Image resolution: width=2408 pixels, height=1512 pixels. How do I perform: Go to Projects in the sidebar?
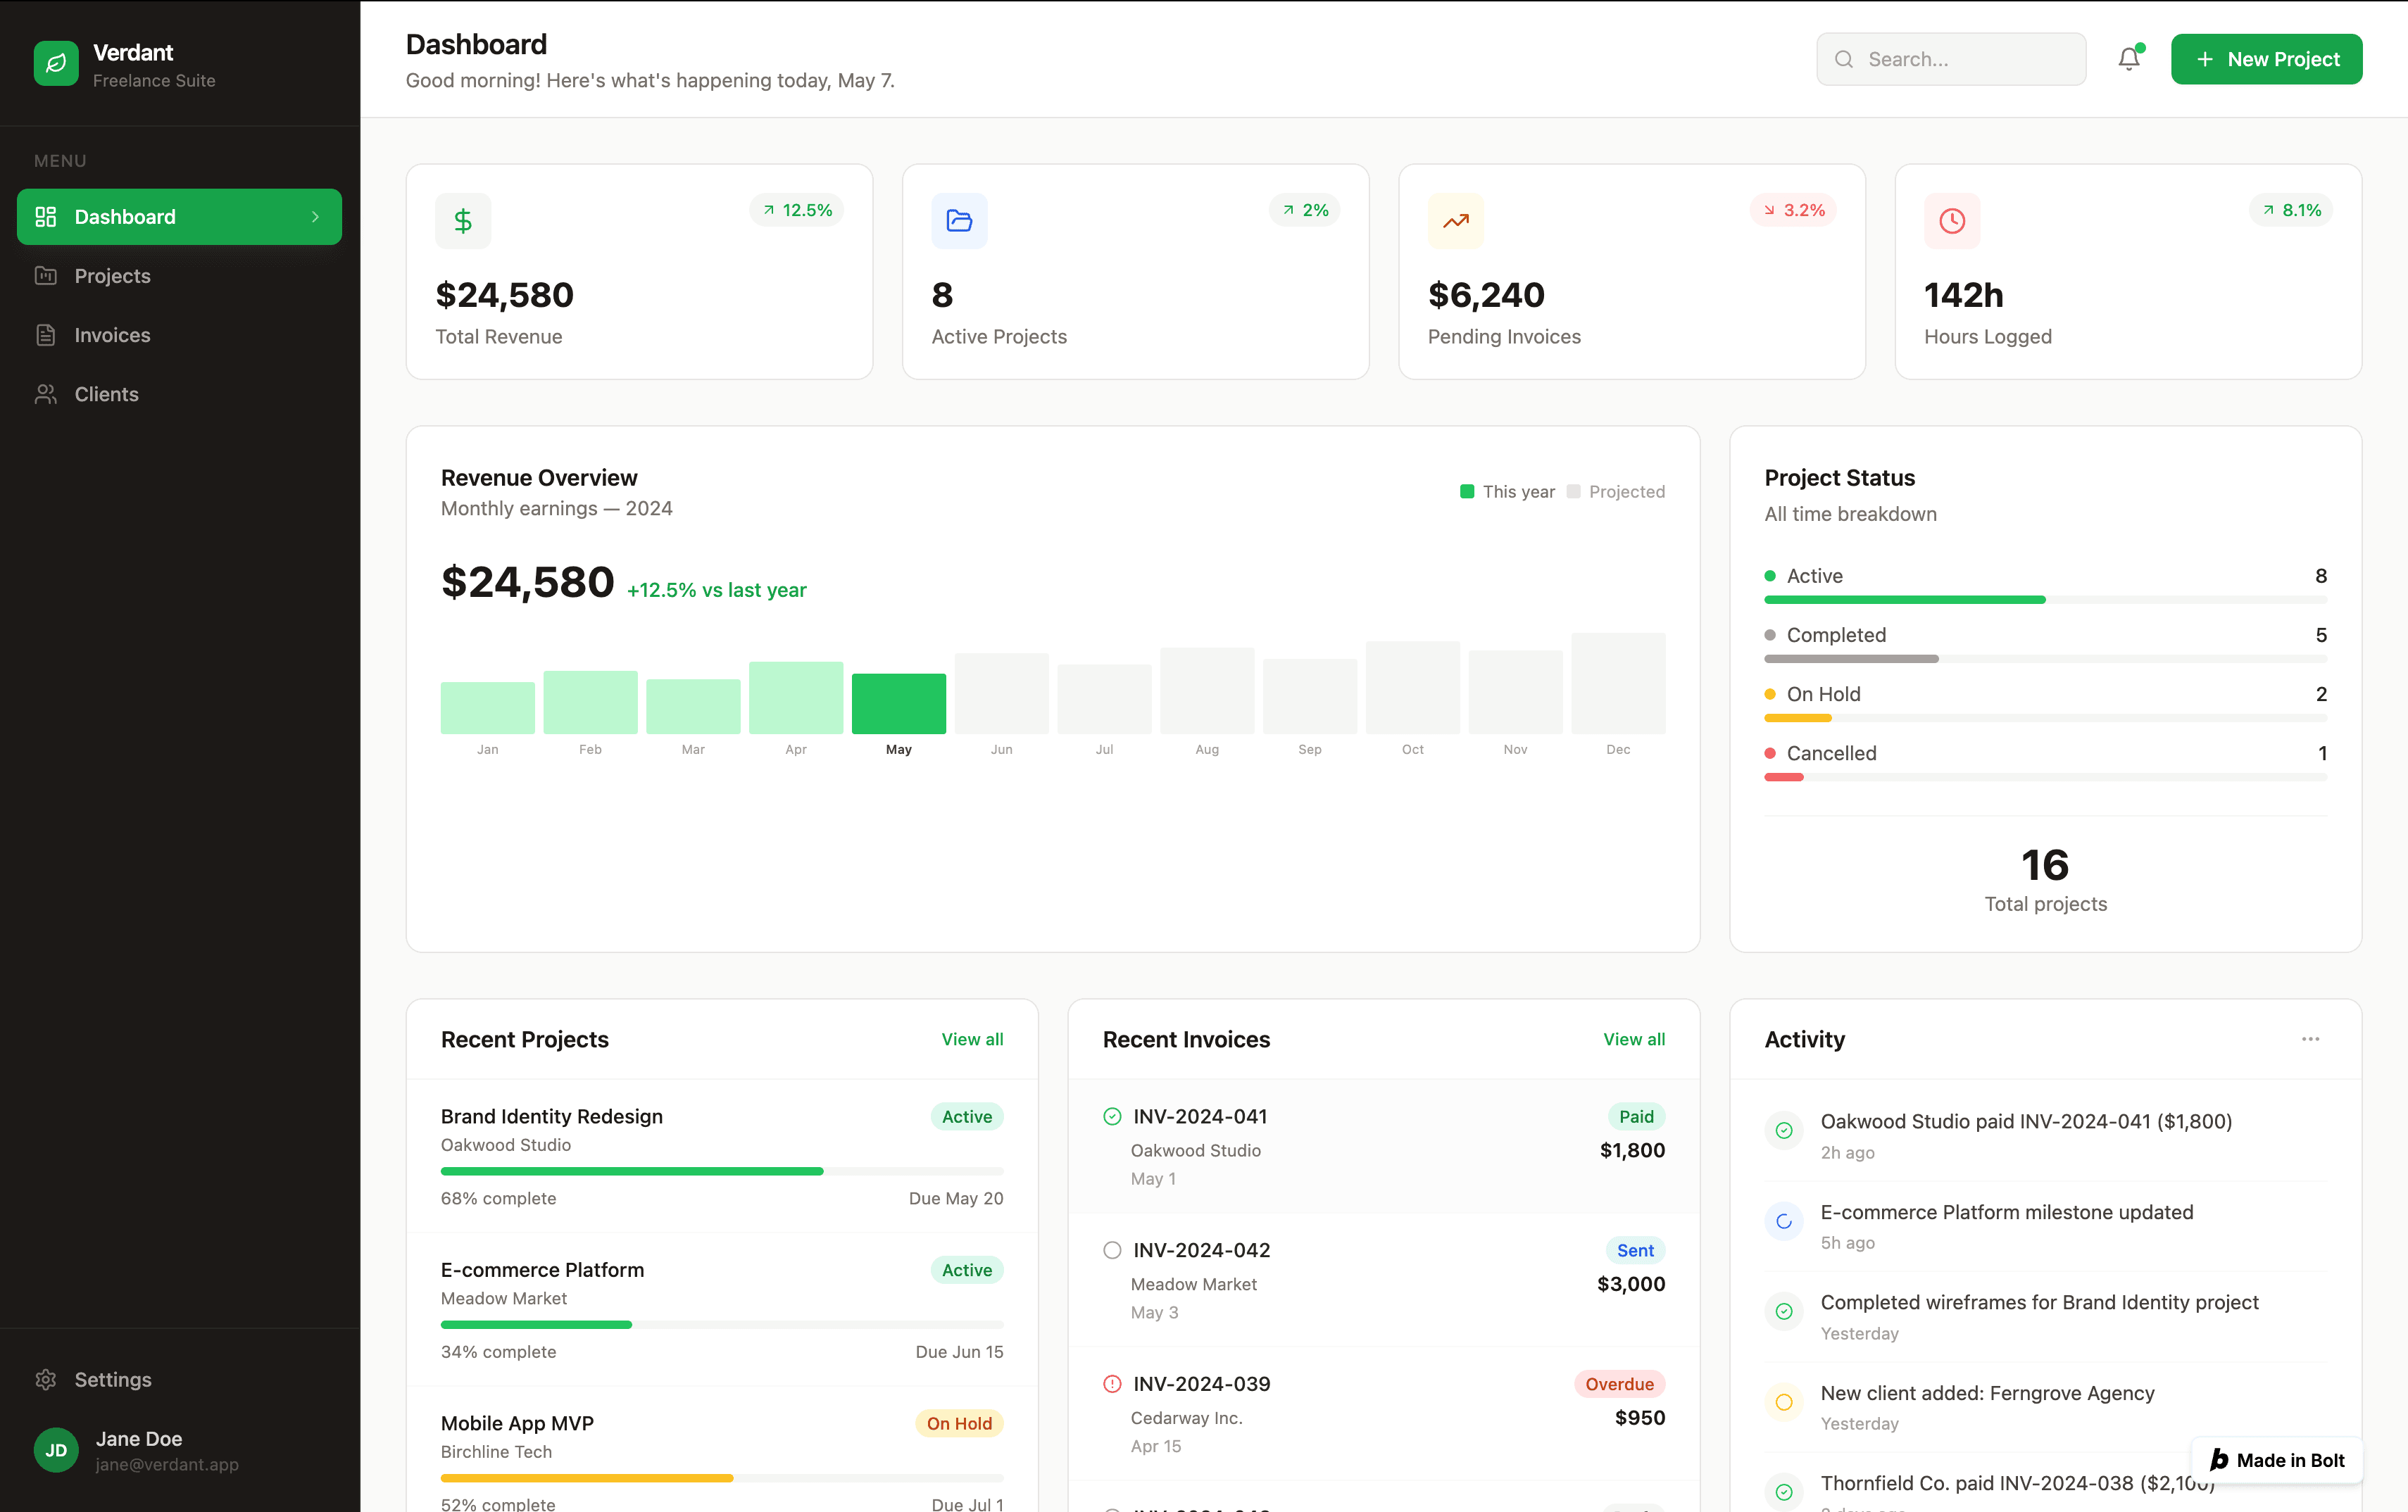tap(179, 276)
